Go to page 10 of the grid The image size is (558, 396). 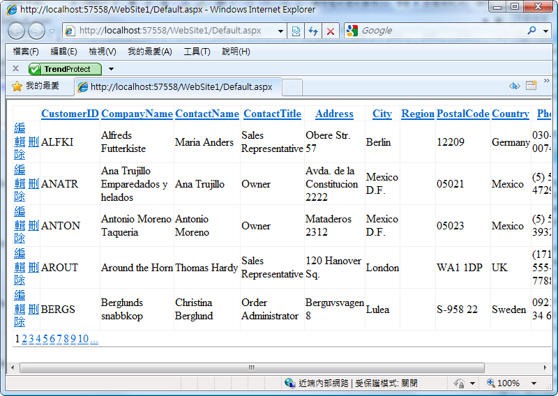[x=83, y=339]
